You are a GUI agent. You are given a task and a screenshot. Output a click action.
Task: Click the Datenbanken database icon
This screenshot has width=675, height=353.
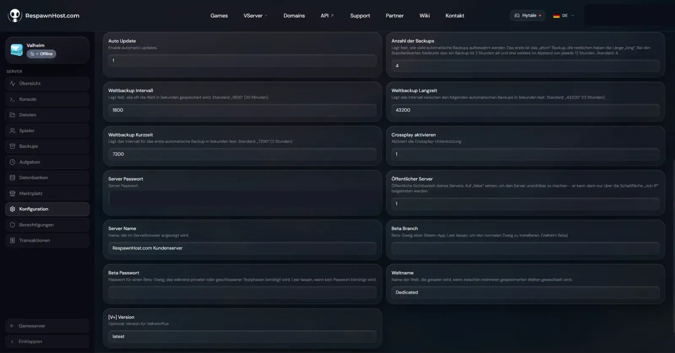click(12, 178)
